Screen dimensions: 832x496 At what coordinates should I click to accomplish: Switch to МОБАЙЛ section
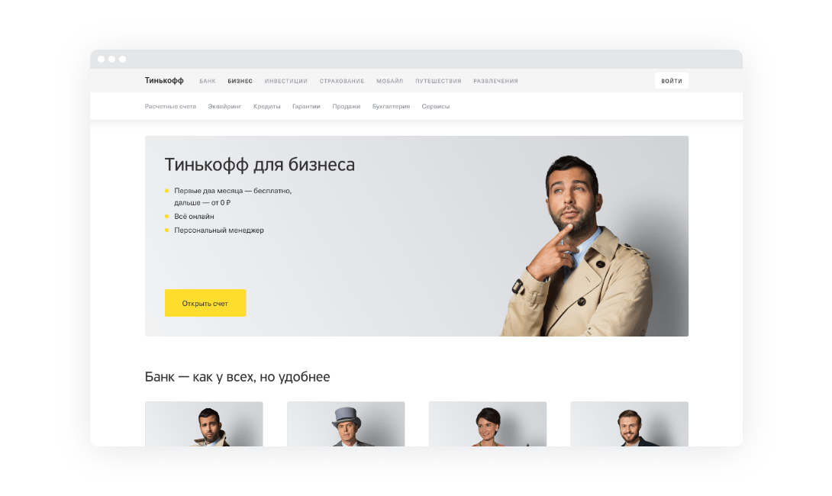coord(390,81)
